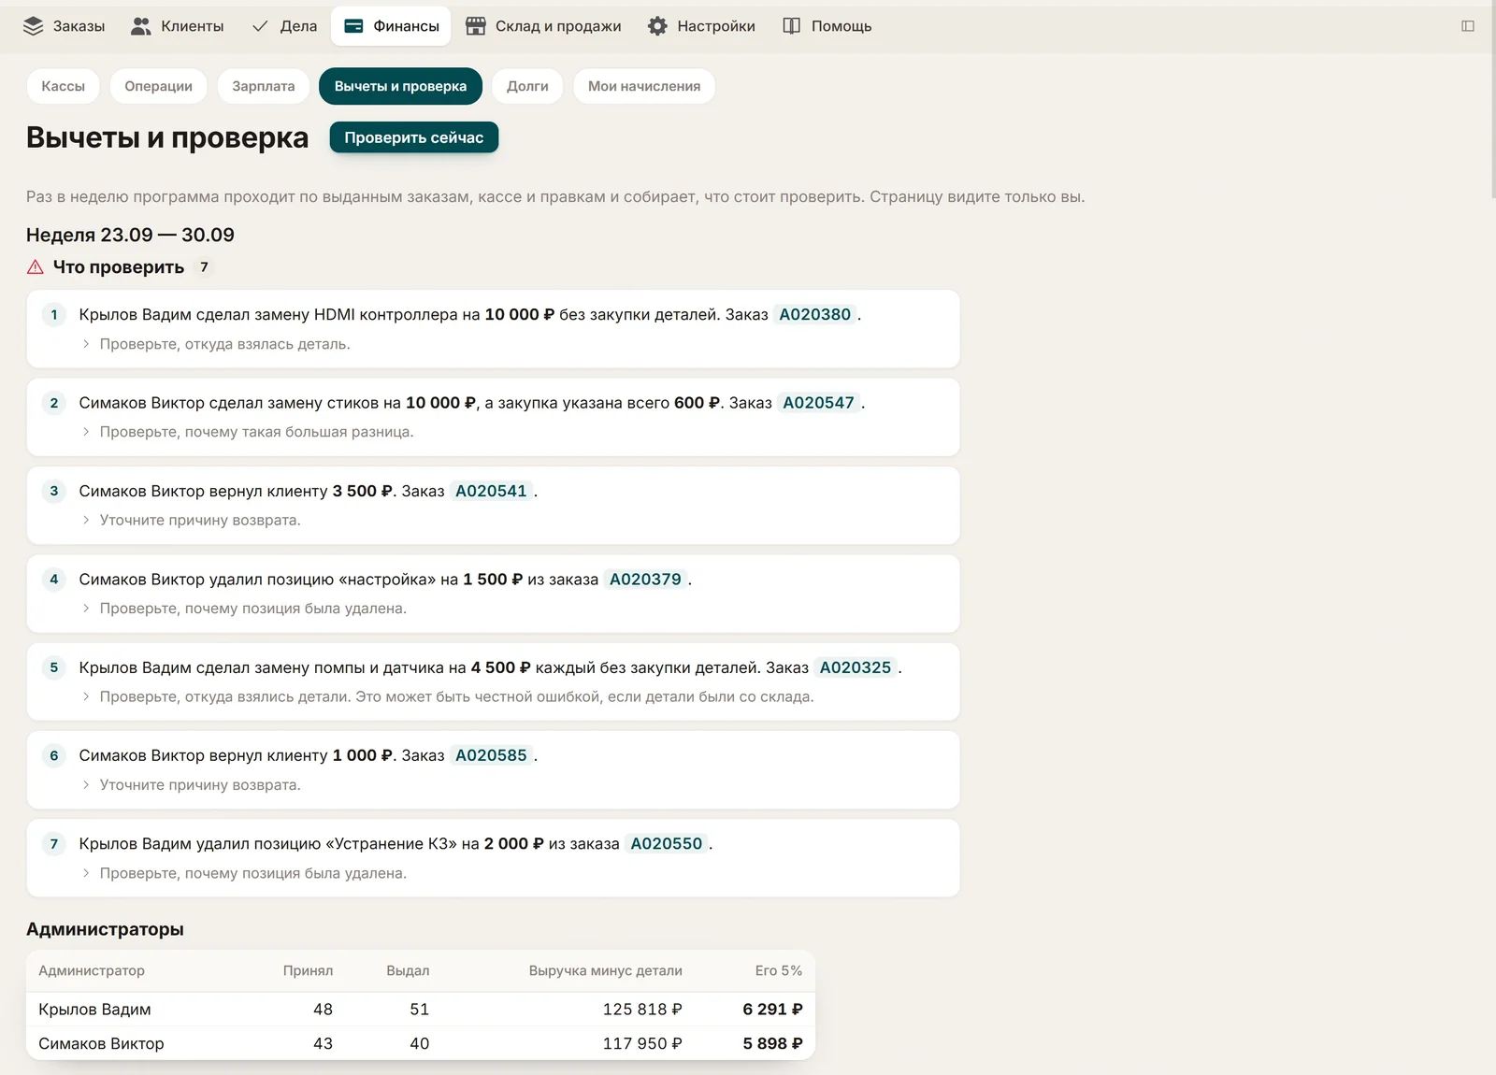
Task: Open order link A020379
Action: click(x=646, y=580)
